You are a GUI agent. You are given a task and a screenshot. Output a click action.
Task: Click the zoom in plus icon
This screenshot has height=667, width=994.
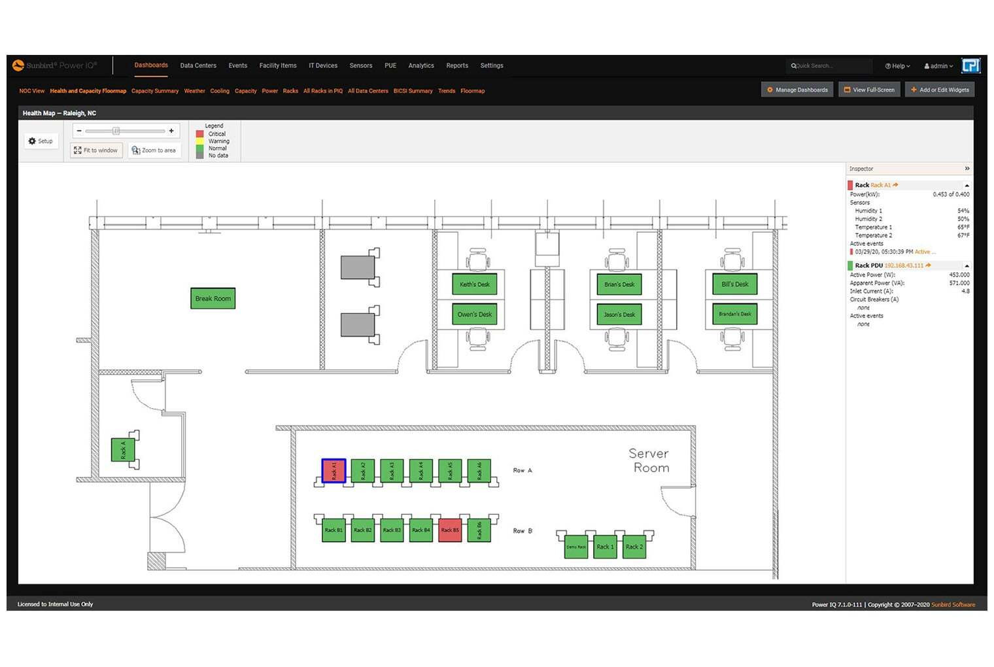171,131
